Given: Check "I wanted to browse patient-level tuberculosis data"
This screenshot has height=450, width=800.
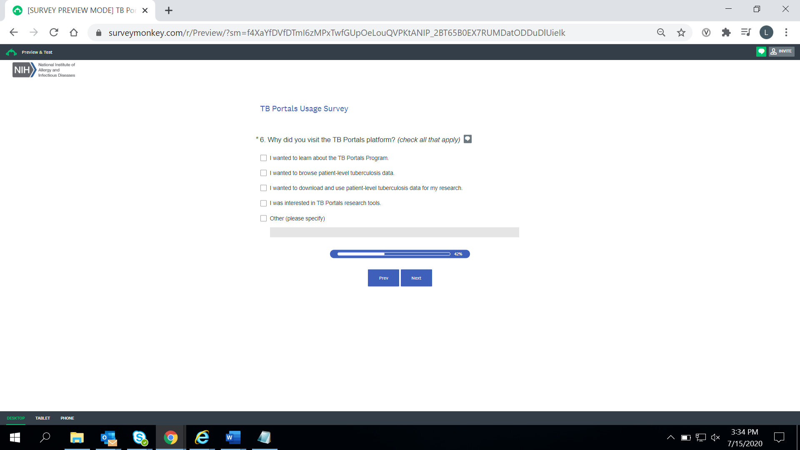Looking at the screenshot, I should click(x=263, y=173).
